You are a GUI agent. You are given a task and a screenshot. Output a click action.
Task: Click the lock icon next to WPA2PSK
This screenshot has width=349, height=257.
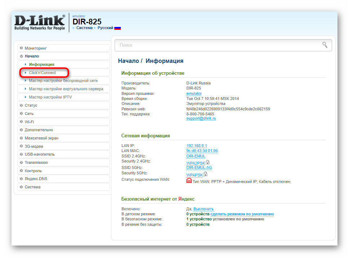pyautogui.click(x=207, y=162)
